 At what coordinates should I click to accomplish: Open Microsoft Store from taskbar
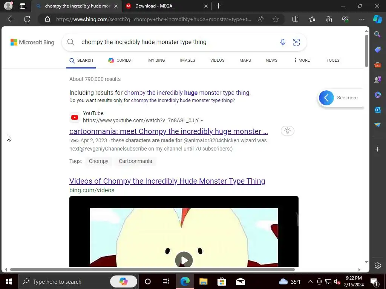pos(222,281)
